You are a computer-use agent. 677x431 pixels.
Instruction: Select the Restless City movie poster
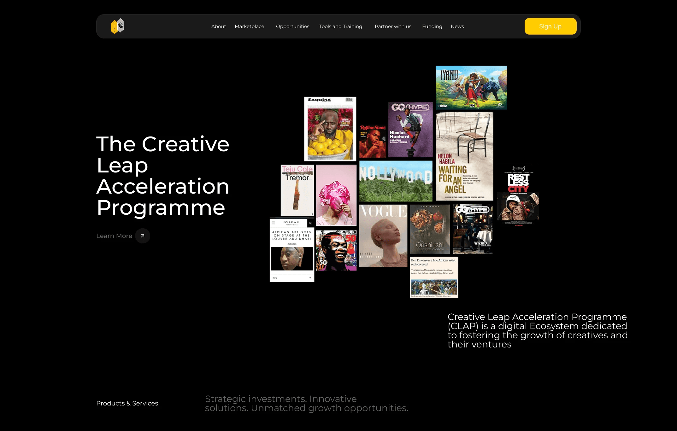point(518,194)
